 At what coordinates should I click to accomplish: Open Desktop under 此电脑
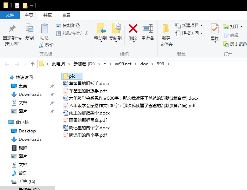[24, 131]
